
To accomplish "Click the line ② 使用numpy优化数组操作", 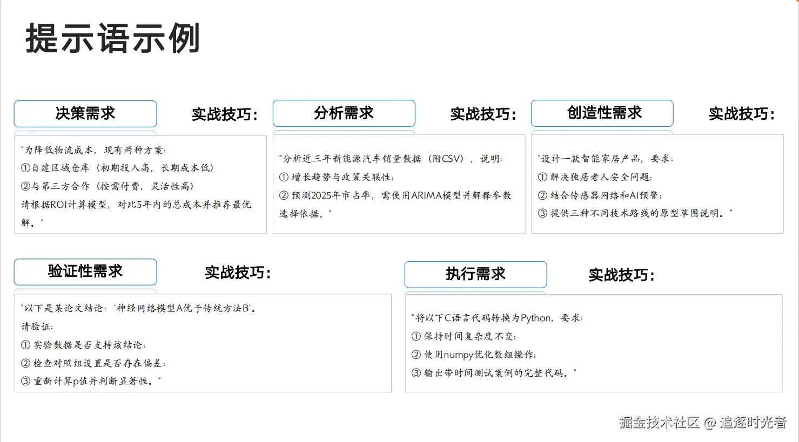I will [474, 355].
